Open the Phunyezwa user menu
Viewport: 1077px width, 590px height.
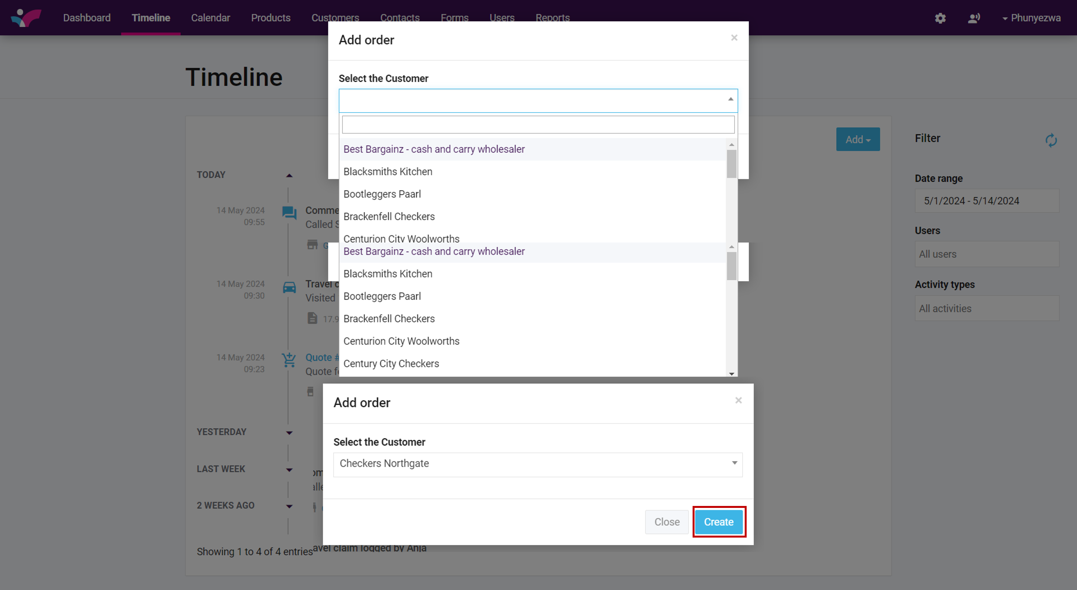click(1031, 18)
